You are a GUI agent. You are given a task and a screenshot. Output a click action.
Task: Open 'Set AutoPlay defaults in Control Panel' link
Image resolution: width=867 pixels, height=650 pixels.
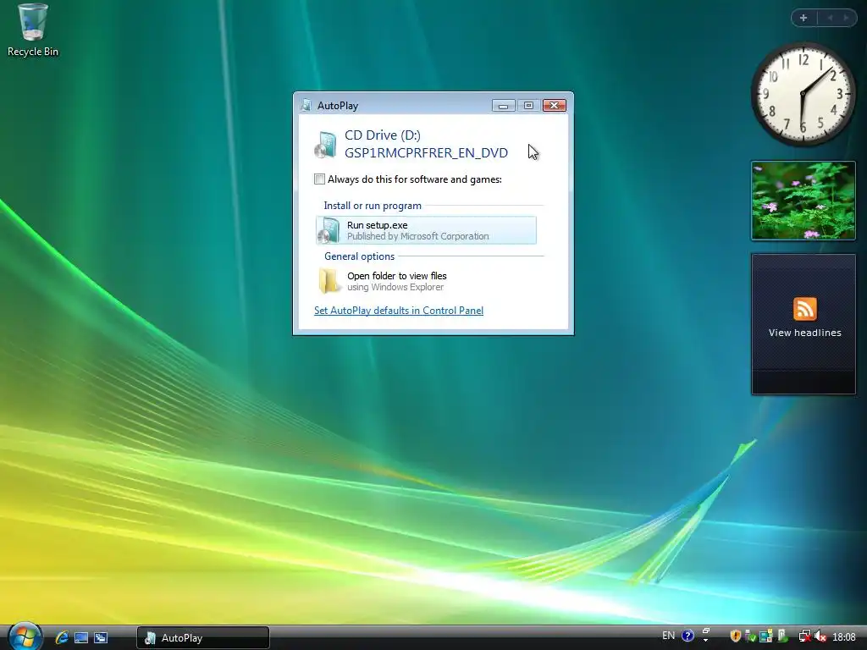[x=399, y=311]
